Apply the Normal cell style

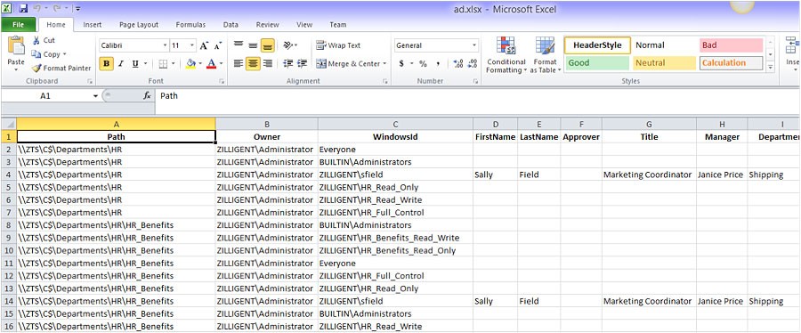664,45
